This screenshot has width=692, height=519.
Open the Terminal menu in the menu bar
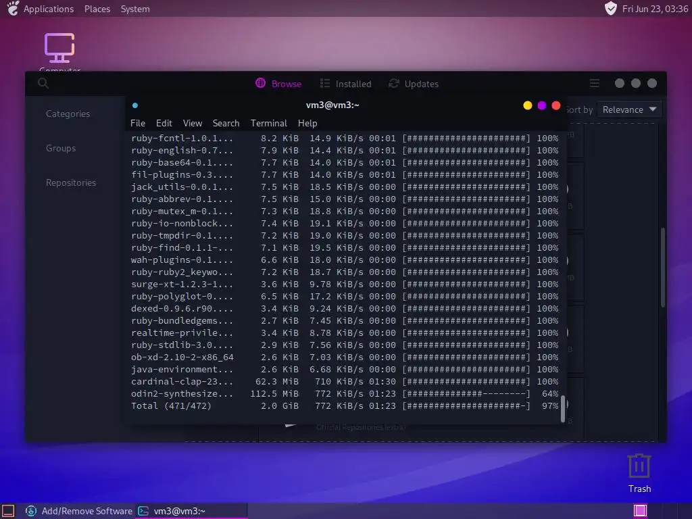pos(269,123)
